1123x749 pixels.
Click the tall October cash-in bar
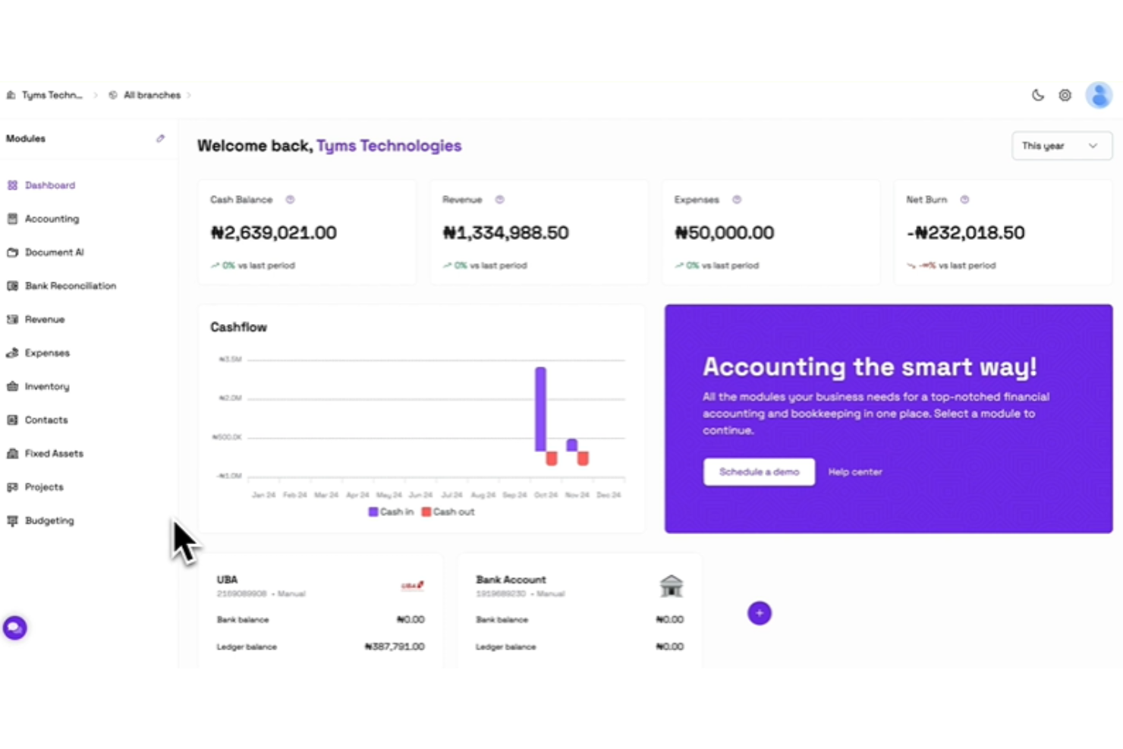point(540,409)
